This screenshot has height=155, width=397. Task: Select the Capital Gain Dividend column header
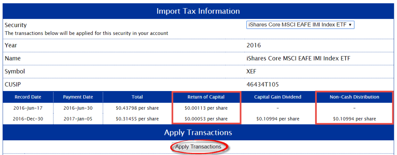click(x=278, y=97)
